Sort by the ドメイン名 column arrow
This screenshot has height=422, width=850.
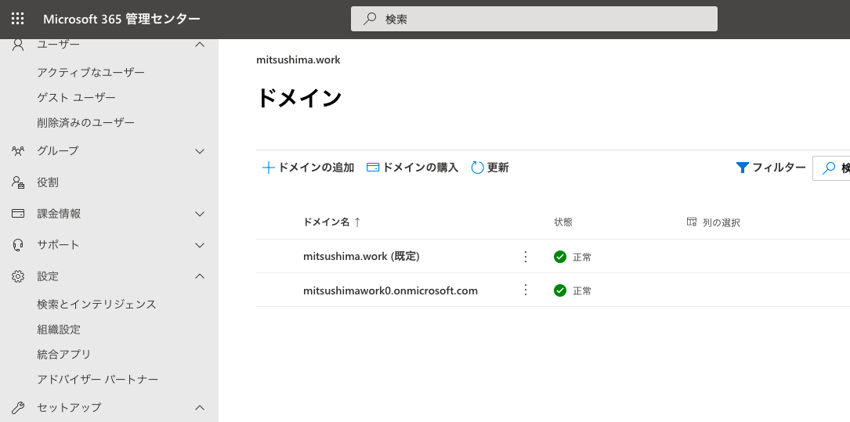356,222
